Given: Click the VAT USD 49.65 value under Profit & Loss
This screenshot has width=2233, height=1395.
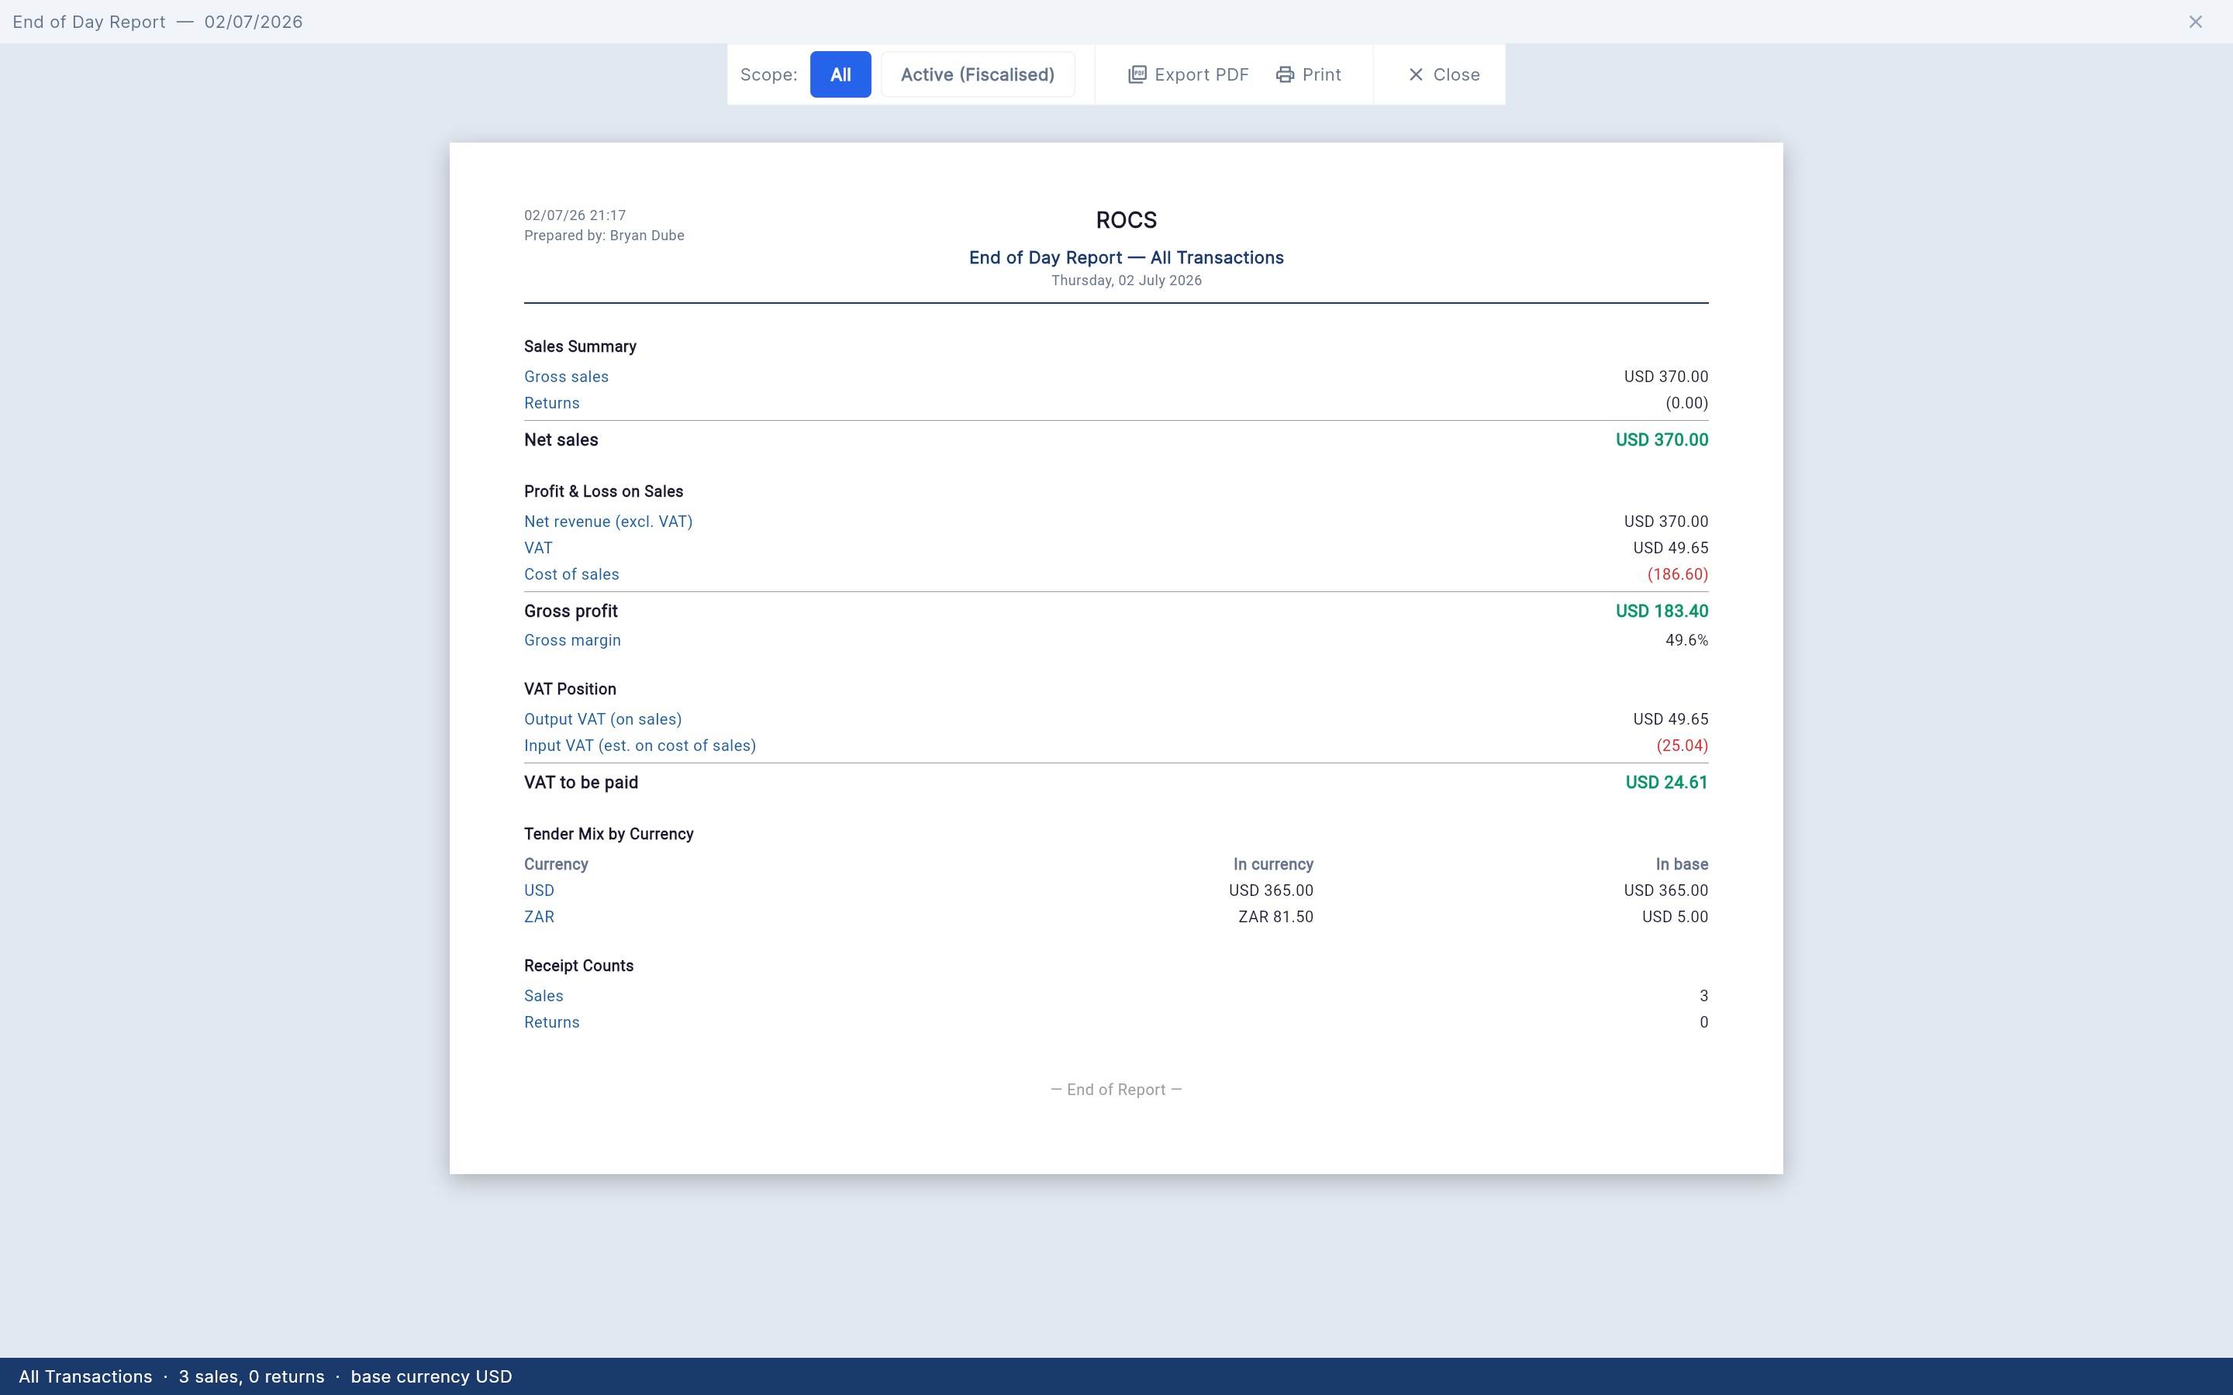Looking at the screenshot, I should (x=1670, y=548).
